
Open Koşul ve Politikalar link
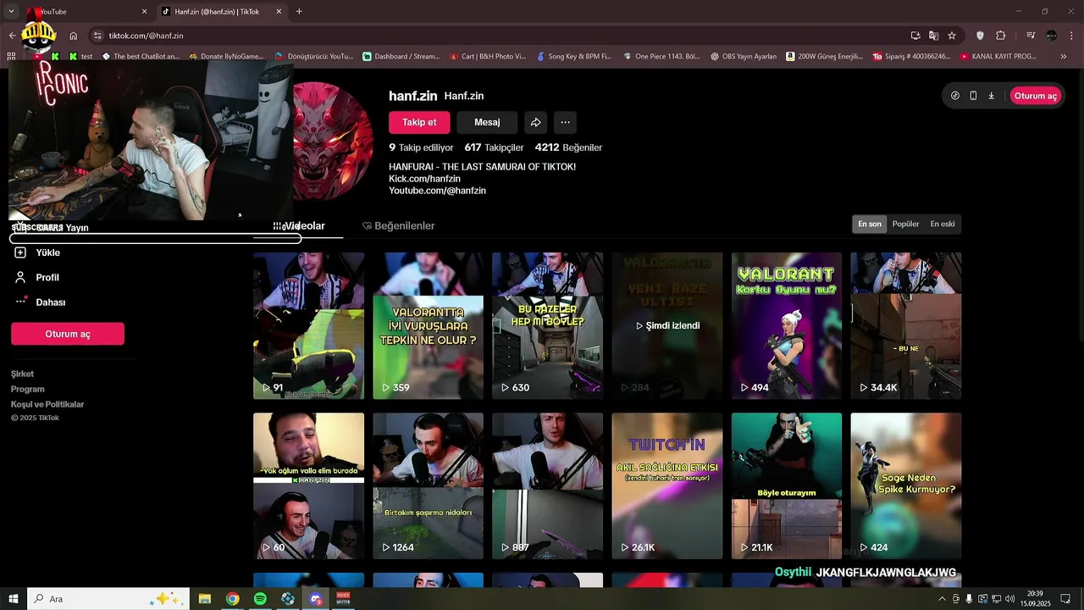point(47,404)
